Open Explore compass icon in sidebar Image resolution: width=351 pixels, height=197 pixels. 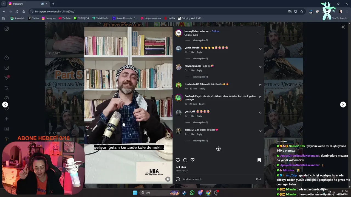pyautogui.click(x=7, y=98)
